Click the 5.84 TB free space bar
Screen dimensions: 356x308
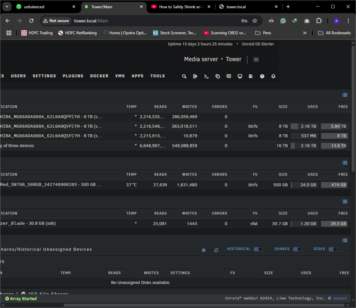coord(334,126)
